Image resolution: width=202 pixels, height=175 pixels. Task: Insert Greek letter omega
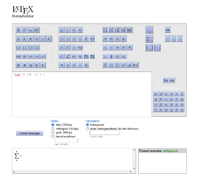(182, 110)
